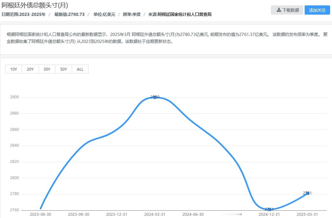Click the 2024-06-30 axis label

click(193, 214)
